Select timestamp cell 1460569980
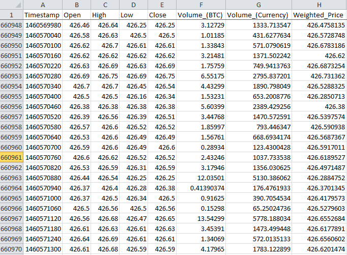This screenshot has width=347, height=255. pos(43,25)
